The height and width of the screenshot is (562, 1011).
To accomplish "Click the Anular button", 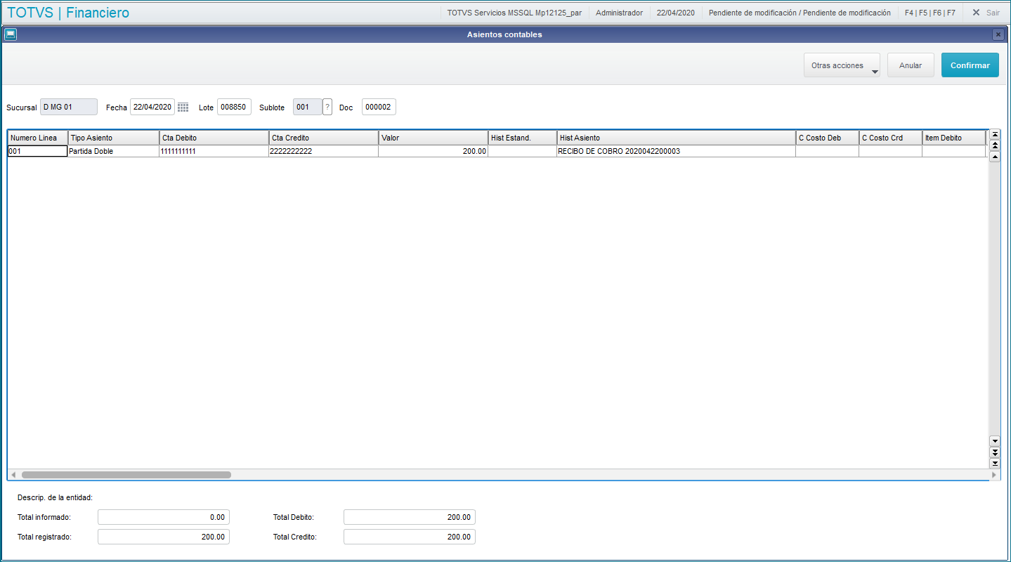I will [911, 65].
